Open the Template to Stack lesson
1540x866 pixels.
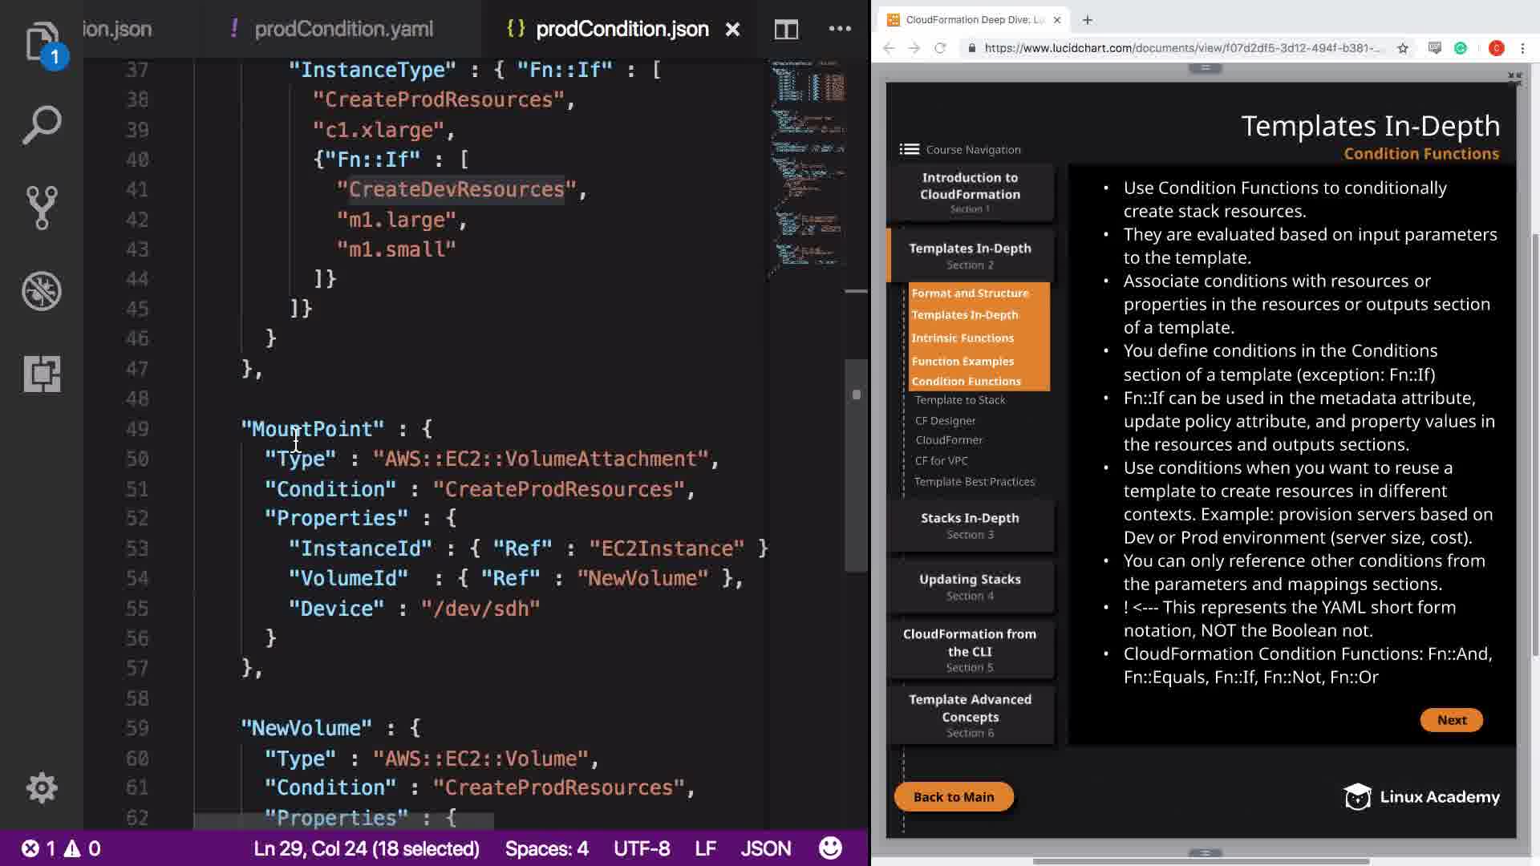(959, 400)
